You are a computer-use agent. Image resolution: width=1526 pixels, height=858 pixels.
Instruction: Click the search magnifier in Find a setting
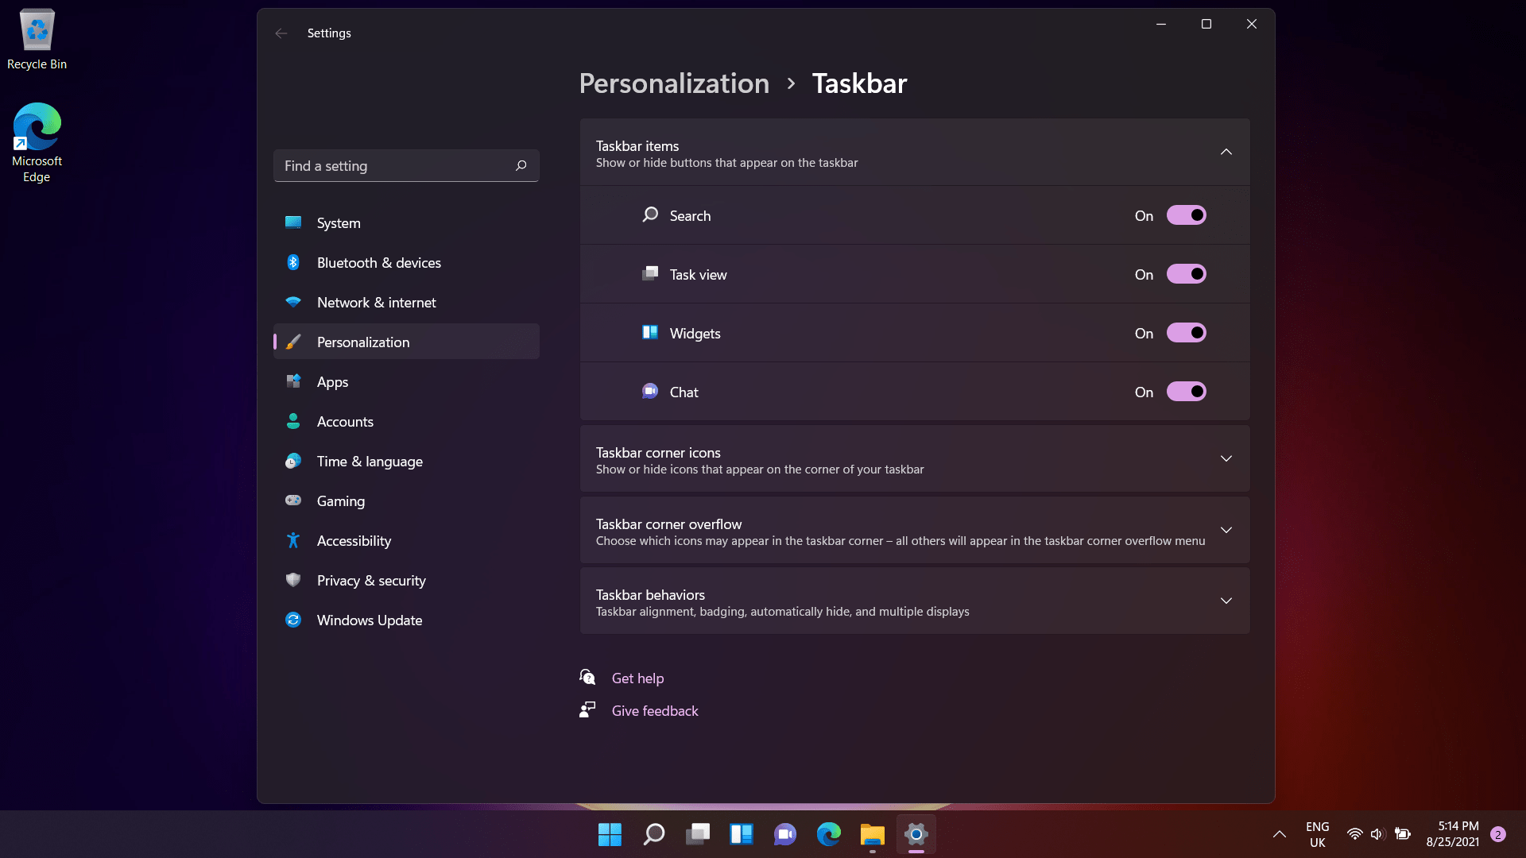pyautogui.click(x=521, y=166)
